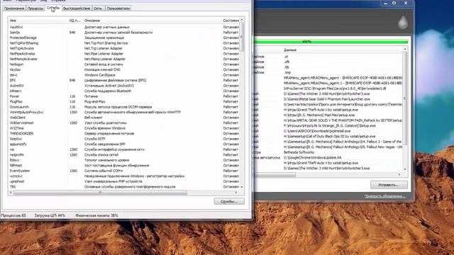
Task: Open the Пользователи tab
Action: [x=118, y=8]
